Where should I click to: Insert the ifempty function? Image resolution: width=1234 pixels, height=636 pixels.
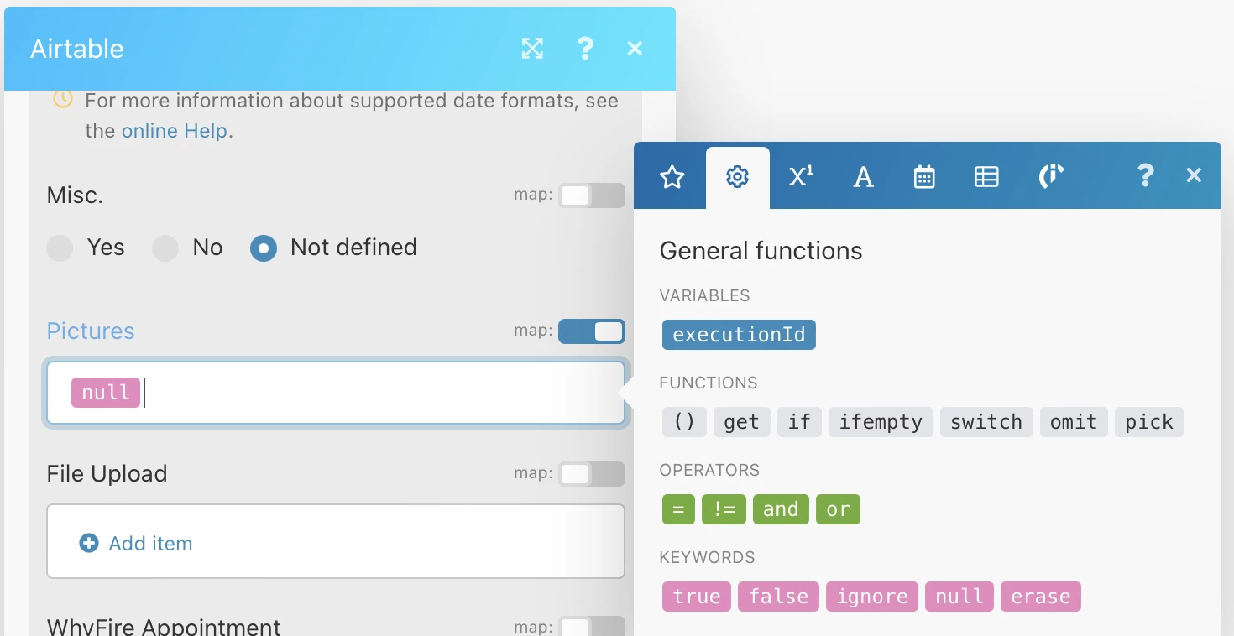pyautogui.click(x=881, y=422)
